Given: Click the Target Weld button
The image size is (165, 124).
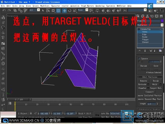Looking at the screenshot, I should coord(156,88).
